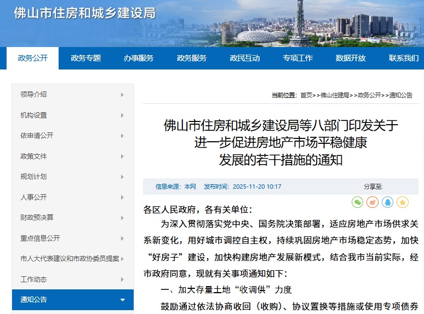424x314 pixels.
Task: Click the 首页 breadcrumb link
Action: point(306,95)
